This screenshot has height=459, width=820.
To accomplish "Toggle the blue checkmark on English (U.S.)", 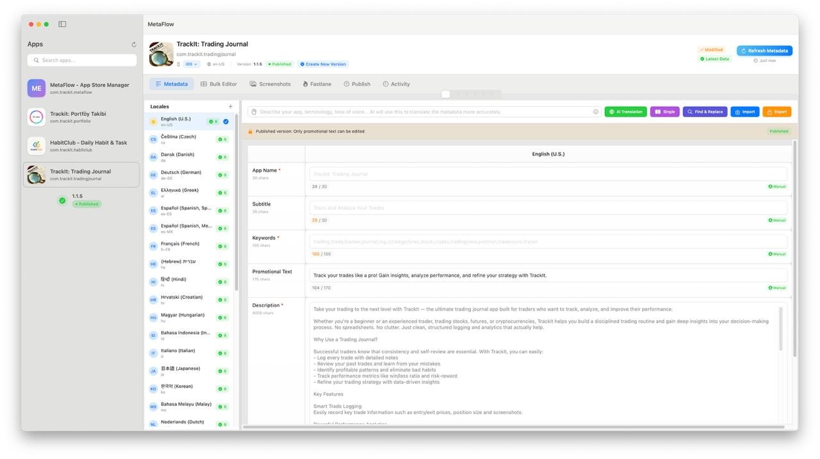I will (x=225, y=121).
